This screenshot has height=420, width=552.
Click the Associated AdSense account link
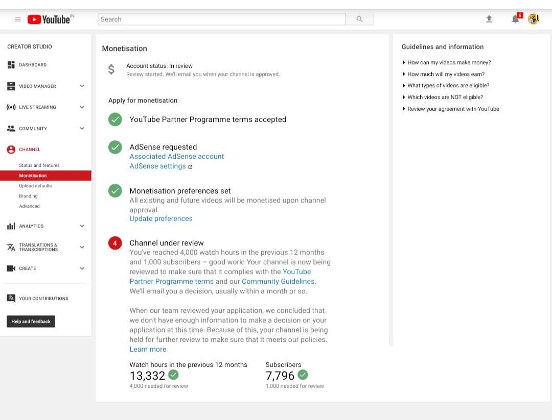(x=177, y=156)
